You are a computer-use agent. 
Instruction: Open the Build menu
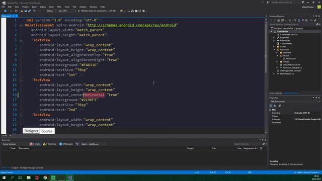click(34, 7)
